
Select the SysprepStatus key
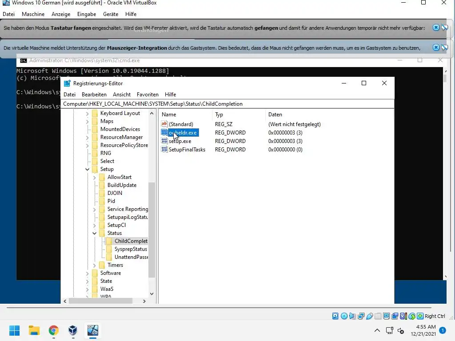coord(131,249)
